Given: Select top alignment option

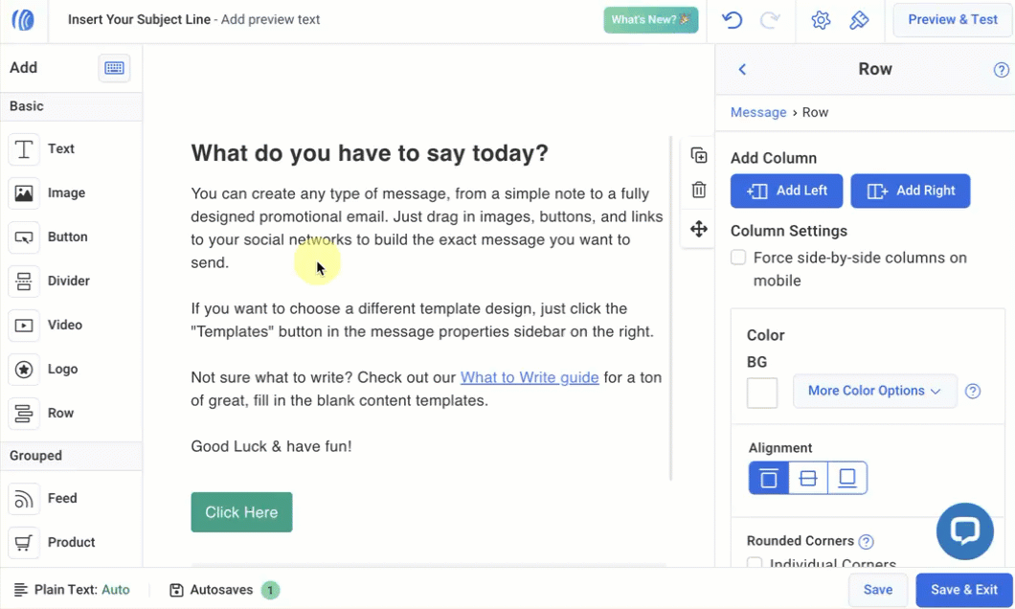Looking at the screenshot, I should click(769, 478).
